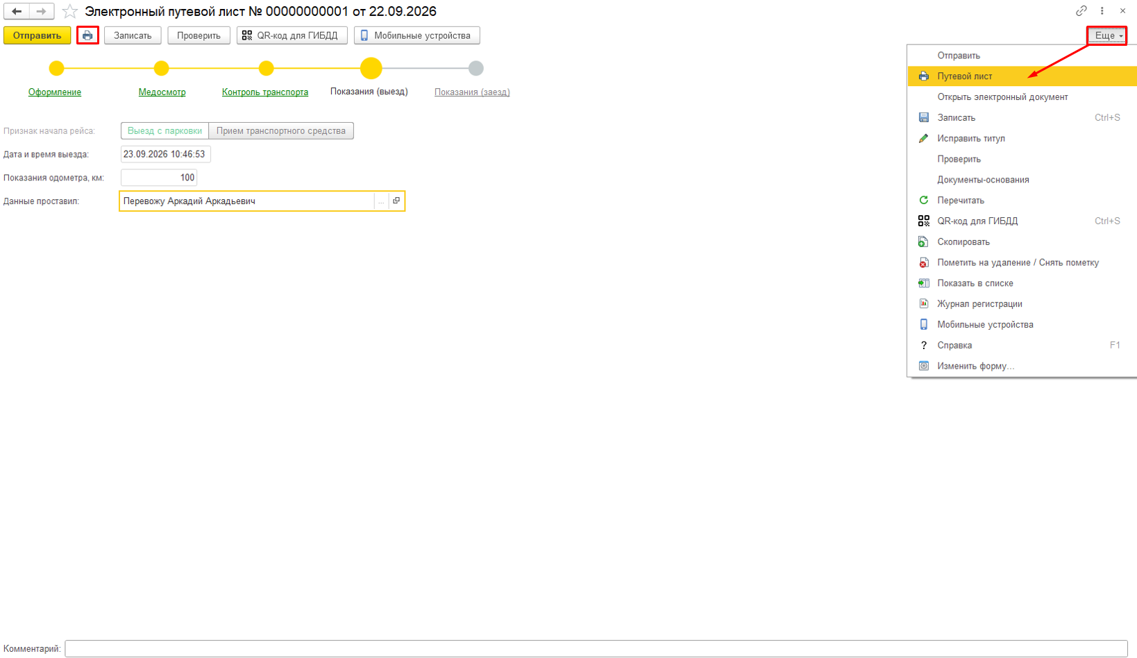Toggle Прием транспортного средства option
The height and width of the screenshot is (658, 1137).
click(x=281, y=130)
